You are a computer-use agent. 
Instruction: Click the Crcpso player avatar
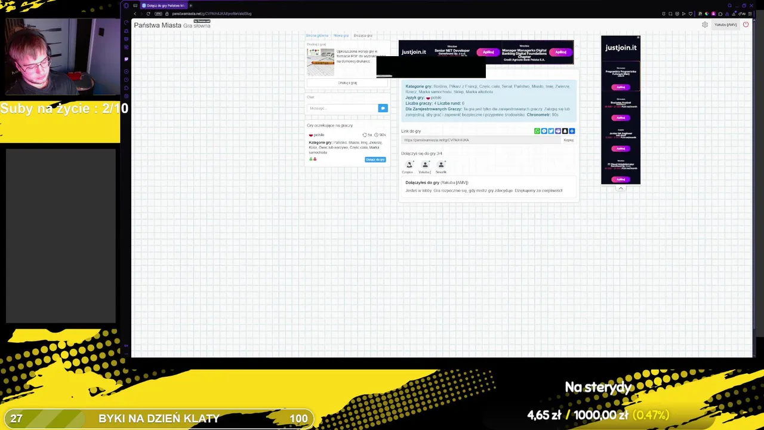(409, 165)
